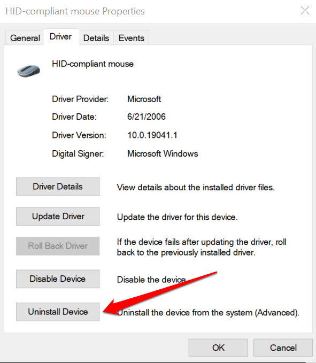Click the Uninstall Device button
Image resolution: width=316 pixels, height=363 pixels.
(x=58, y=312)
